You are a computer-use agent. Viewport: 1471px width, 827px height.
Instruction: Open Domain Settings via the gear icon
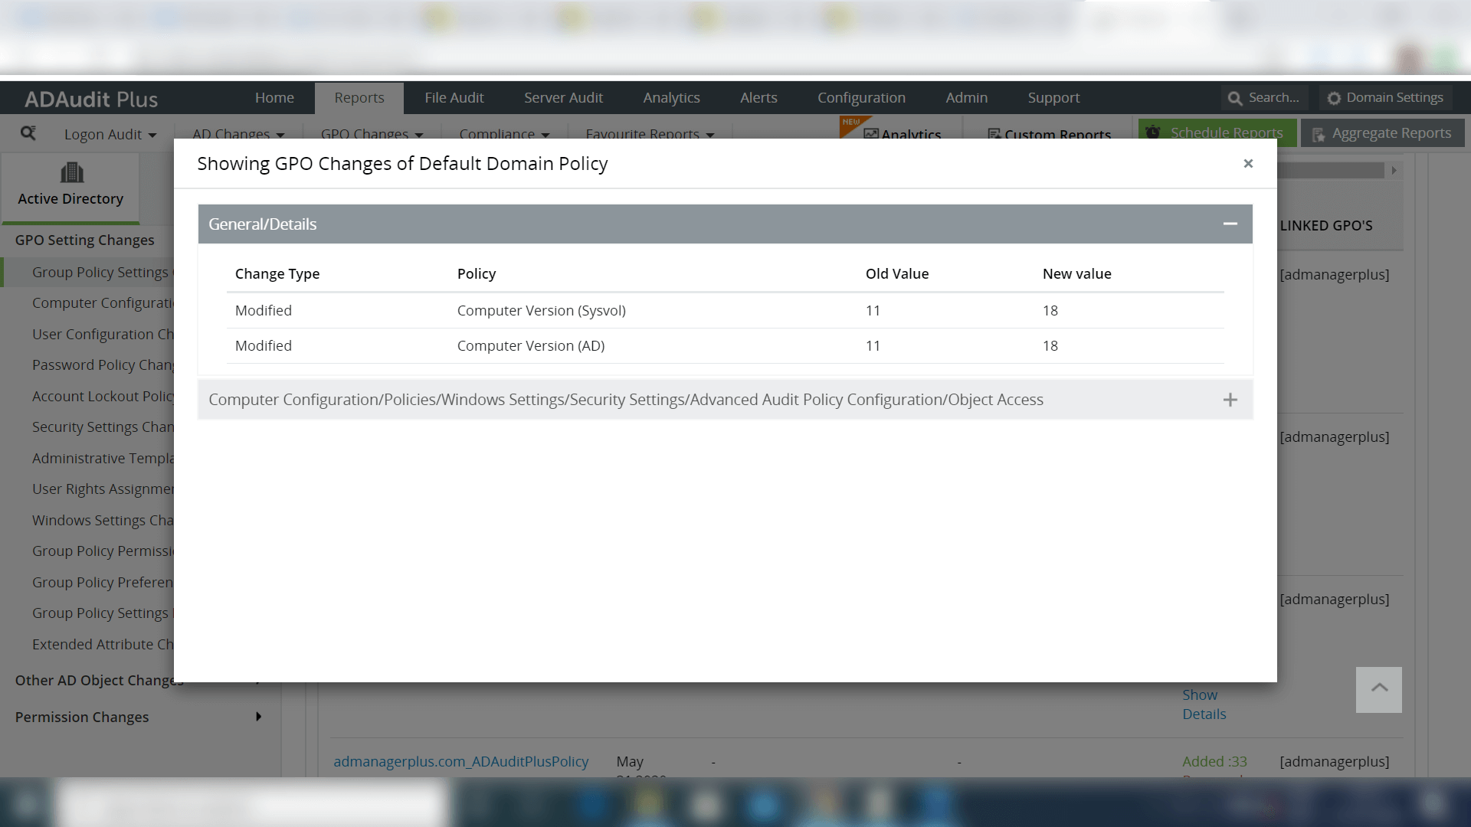point(1333,97)
